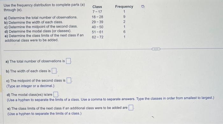The width and height of the screenshot is (223, 124).
Task: Click the pop-out table icon beside Frequency
Action: tap(143, 7)
